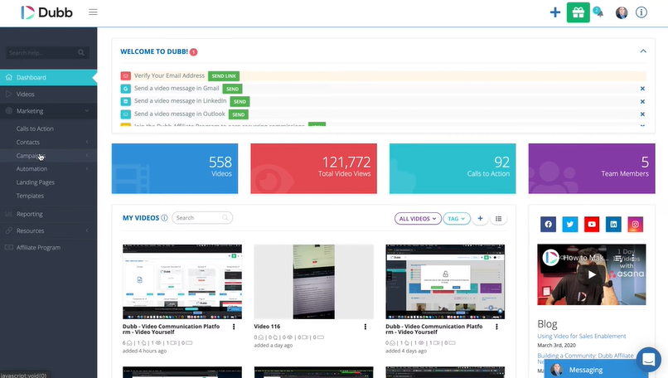Viewport: 668px width, 378px height.
Task: Open the user profile avatar
Action: click(x=621, y=12)
